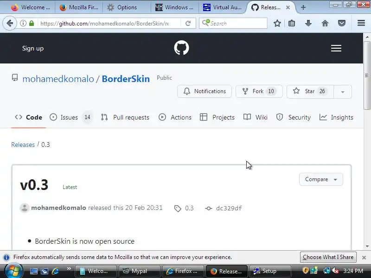Switch to the Windows browser tab
The height and width of the screenshot is (278, 371).
tap(174, 7)
